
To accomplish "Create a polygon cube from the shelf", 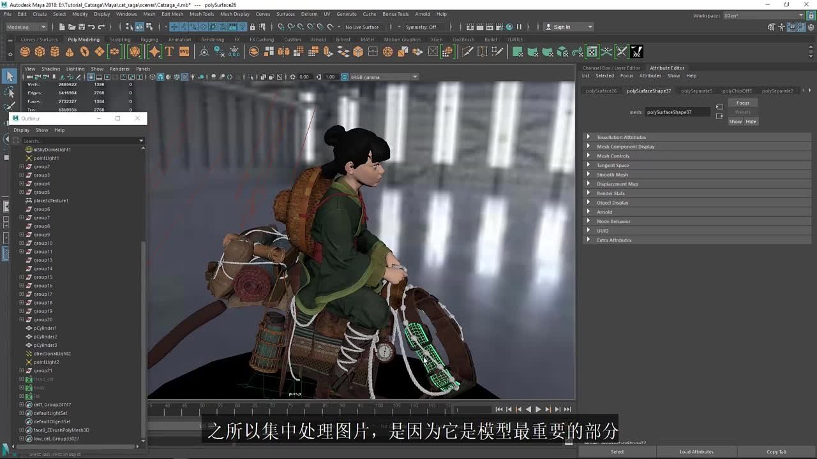I will click(40, 52).
